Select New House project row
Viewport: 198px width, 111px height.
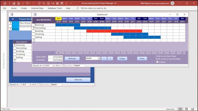pos(25,23)
